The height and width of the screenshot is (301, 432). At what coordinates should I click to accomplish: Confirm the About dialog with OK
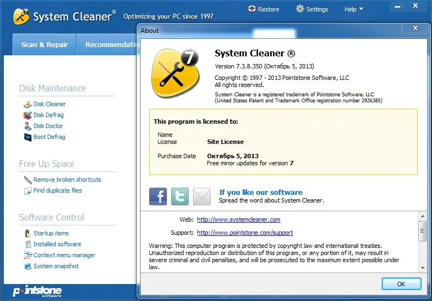[x=401, y=284]
